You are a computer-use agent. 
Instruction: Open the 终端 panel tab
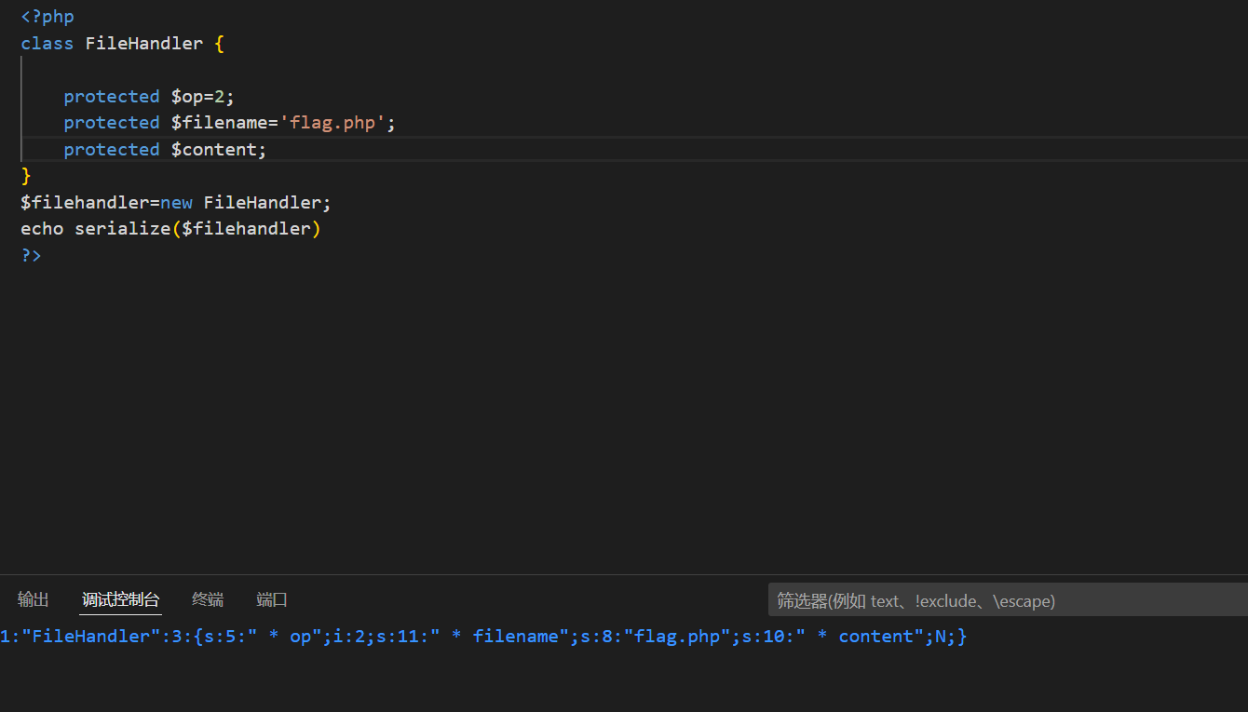point(208,599)
